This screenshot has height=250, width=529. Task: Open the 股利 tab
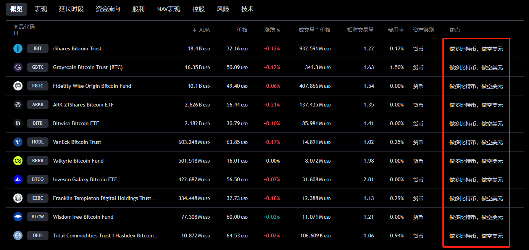(x=139, y=9)
